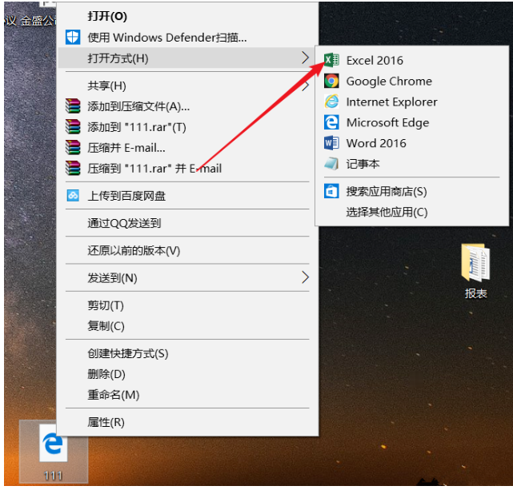Click the 报表 folder name label
The image size is (513, 490).
475,293
